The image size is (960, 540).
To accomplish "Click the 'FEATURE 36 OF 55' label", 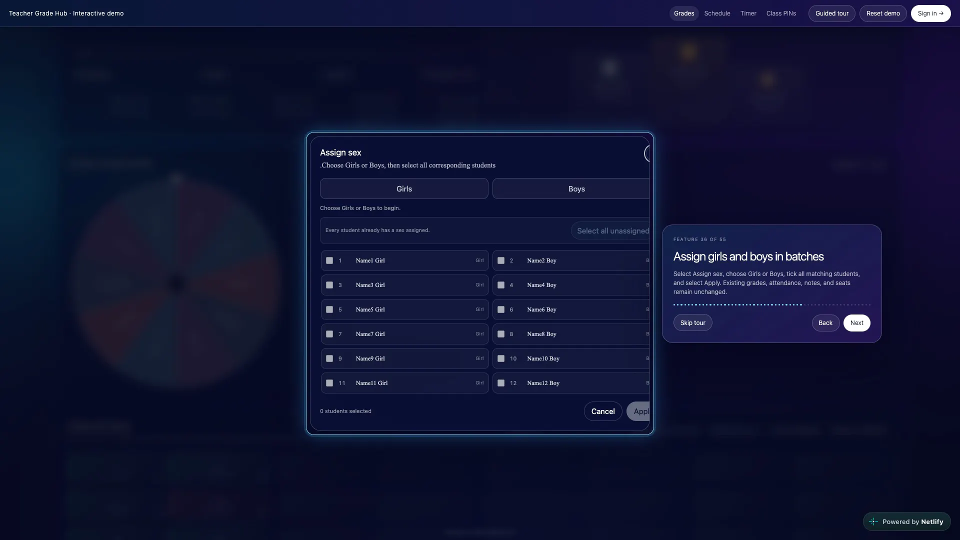I will click(699, 239).
